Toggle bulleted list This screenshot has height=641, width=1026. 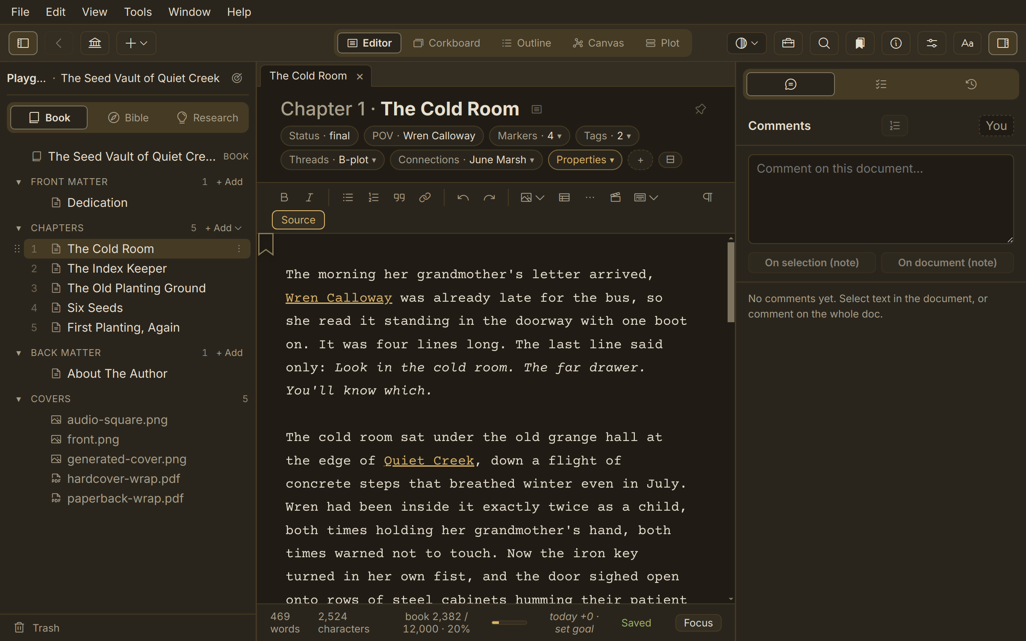348,197
